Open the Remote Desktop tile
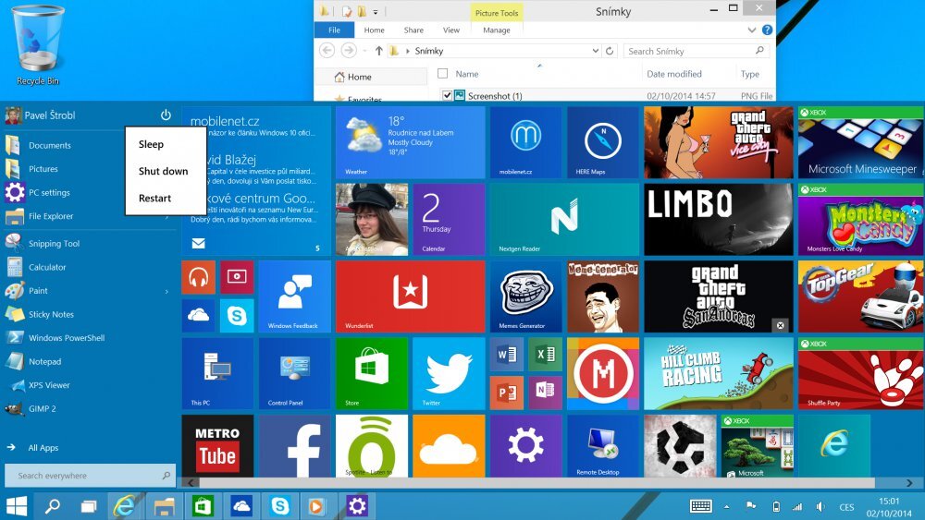The width and height of the screenshot is (925, 520). point(602,446)
